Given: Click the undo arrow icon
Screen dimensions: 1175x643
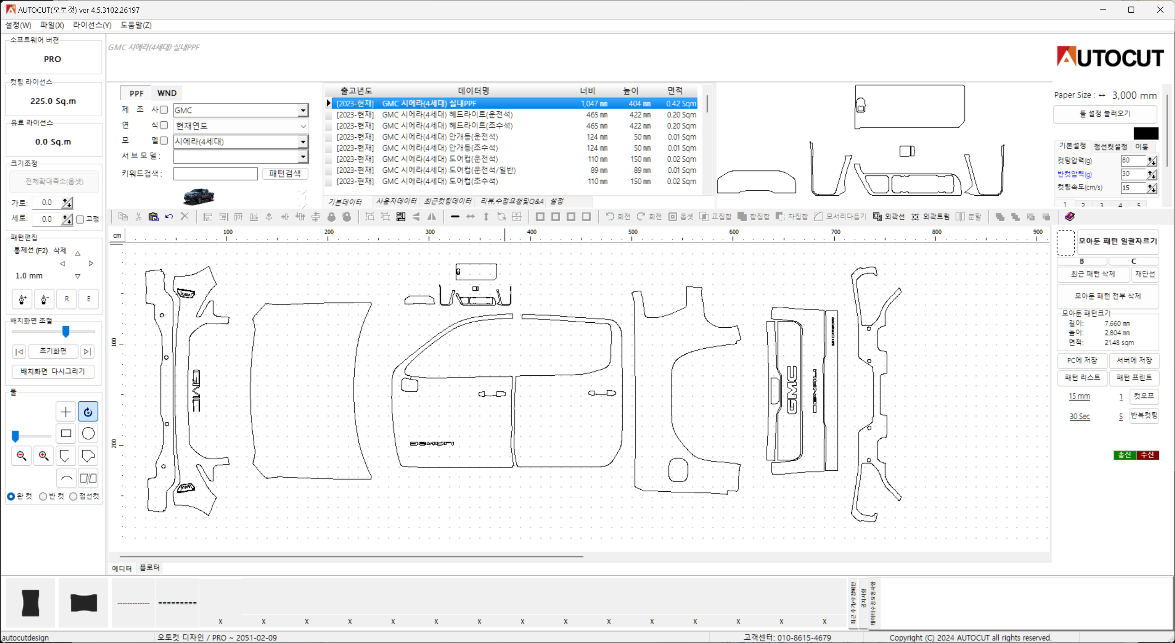Looking at the screenshot, I should [169, 217].
